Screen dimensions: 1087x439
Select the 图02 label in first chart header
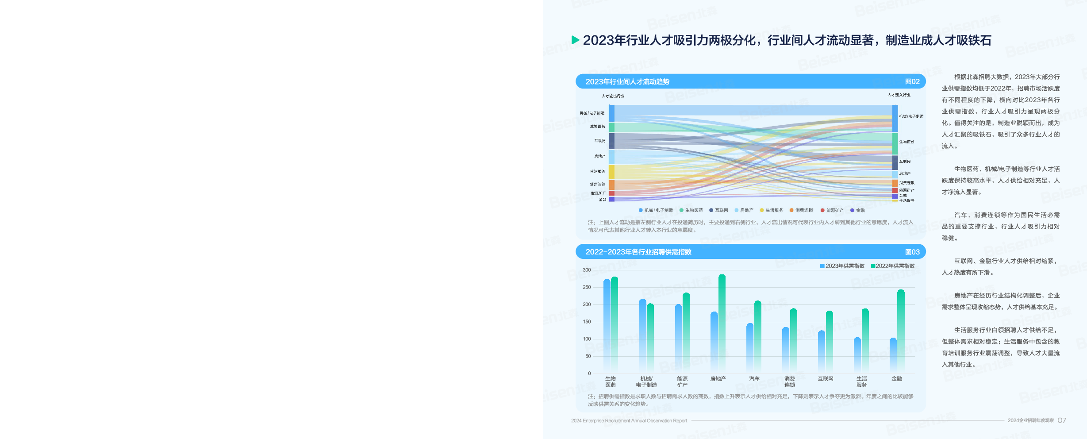[912, 81]
